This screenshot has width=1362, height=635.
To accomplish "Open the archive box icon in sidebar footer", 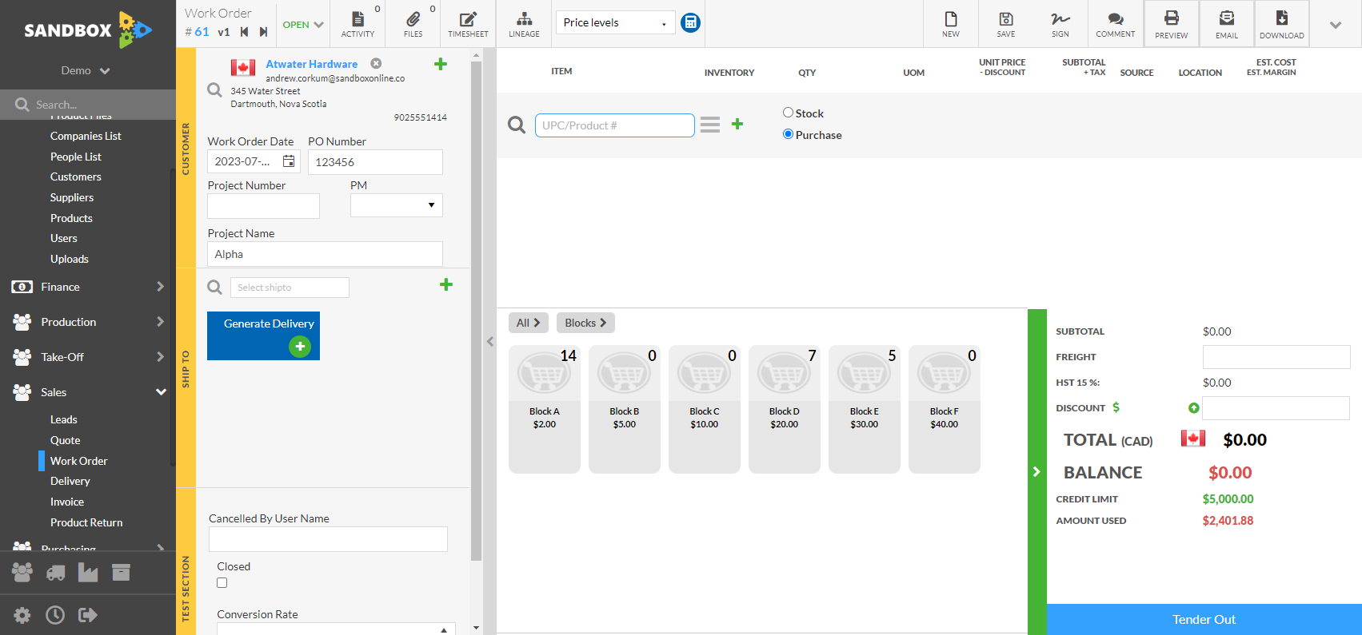I will click(121, 572).
